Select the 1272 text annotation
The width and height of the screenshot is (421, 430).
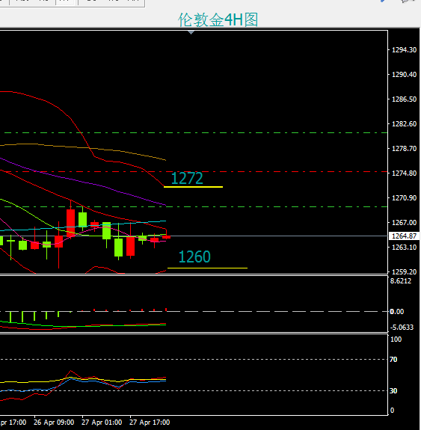[187, 178]
